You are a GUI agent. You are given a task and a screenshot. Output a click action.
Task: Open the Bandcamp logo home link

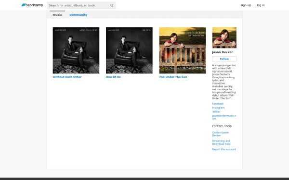[32, 5]
